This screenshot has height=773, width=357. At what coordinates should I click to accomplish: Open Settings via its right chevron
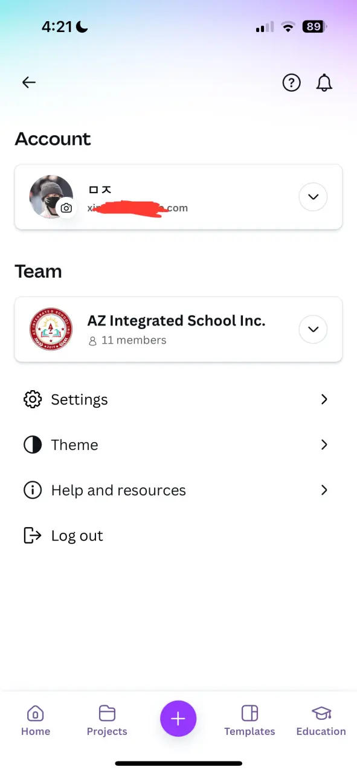[324, 399]
